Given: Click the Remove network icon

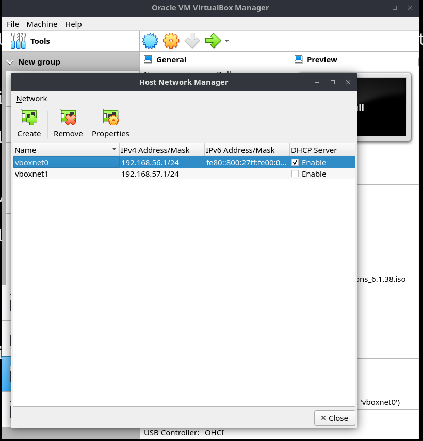Looking at the screenshot, I should coord(68,117).
